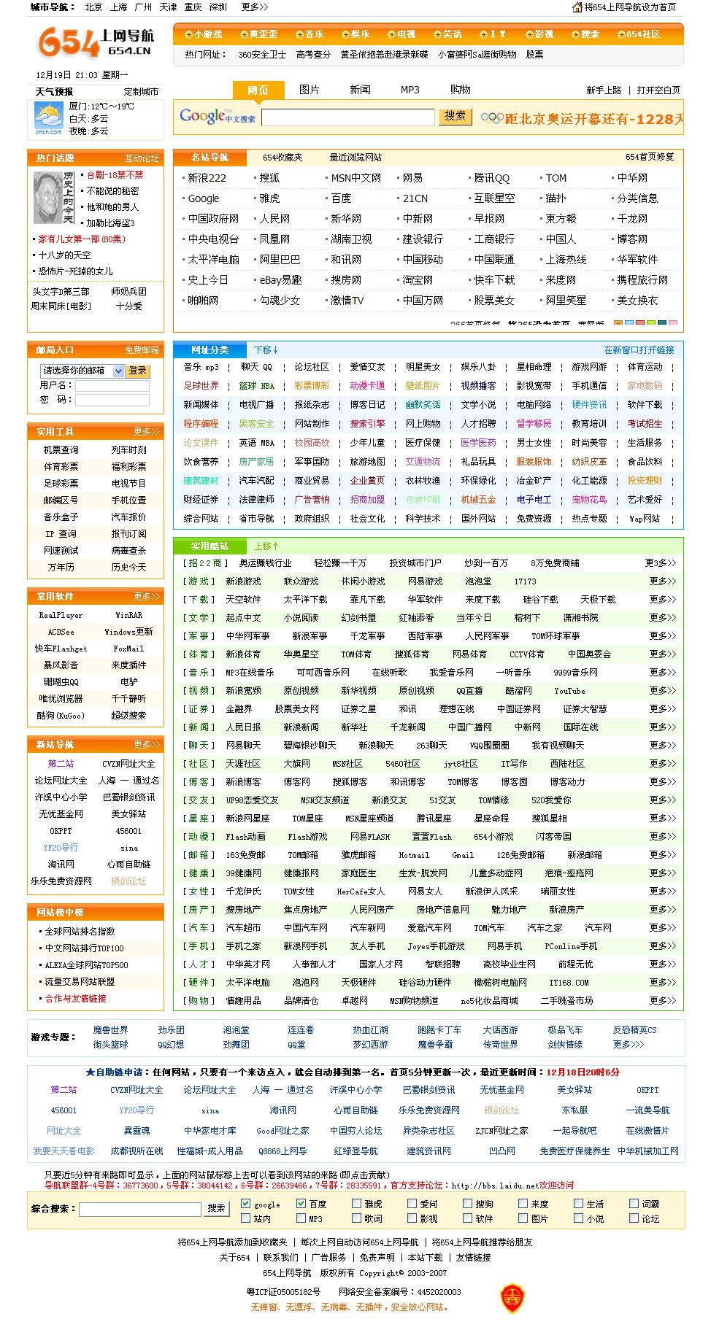The height and width of the screenshot is (1338, 711).
Task: Click the orange 搜索 button beside Google
Action: [456, 117]
